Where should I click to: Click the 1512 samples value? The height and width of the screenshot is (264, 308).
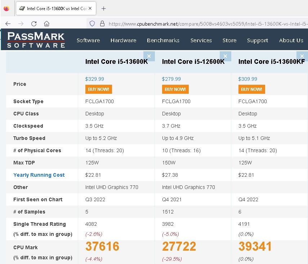click(168, 212)
